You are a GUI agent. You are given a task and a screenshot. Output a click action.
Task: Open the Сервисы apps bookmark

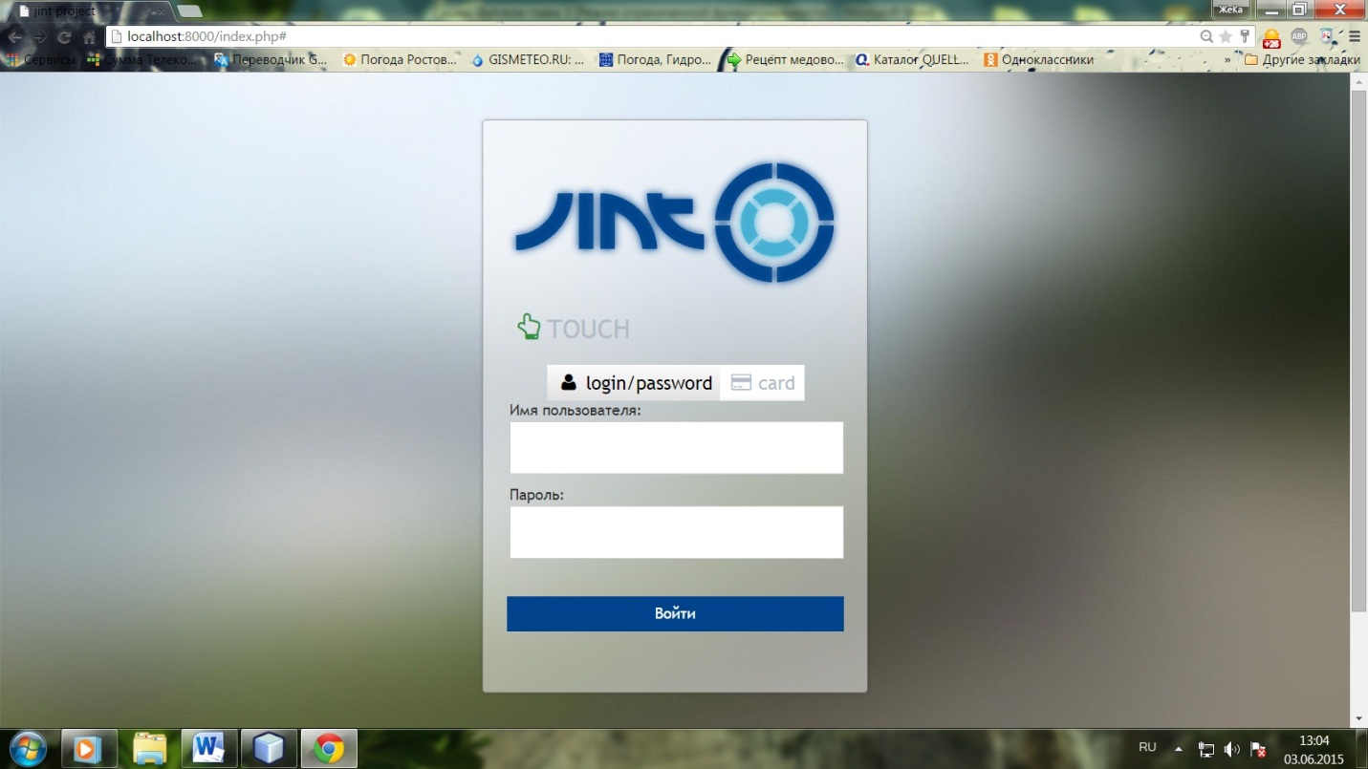42,59
